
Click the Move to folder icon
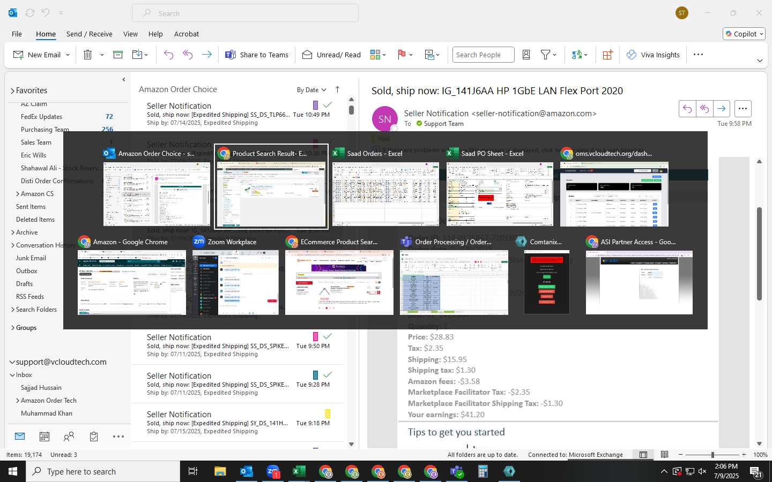(x=137, y=55)
